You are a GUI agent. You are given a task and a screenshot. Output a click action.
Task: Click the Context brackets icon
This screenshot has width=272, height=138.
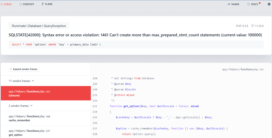pos(21,4)
